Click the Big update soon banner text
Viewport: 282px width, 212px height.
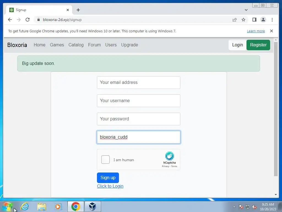pos(38,63)
